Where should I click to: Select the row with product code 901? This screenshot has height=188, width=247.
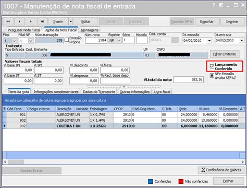[x=124, y=114]
